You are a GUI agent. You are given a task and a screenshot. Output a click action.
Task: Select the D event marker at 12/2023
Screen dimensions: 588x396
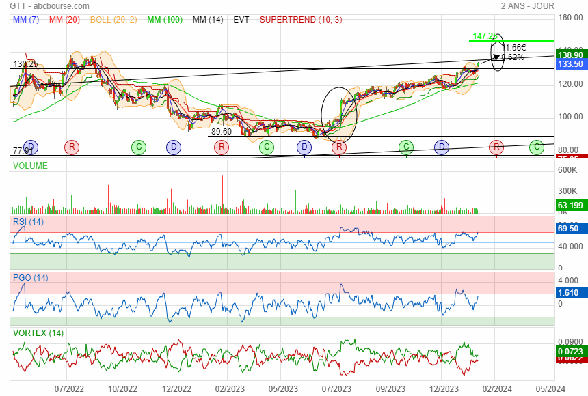pyautogui.click(x=442, y=147)
